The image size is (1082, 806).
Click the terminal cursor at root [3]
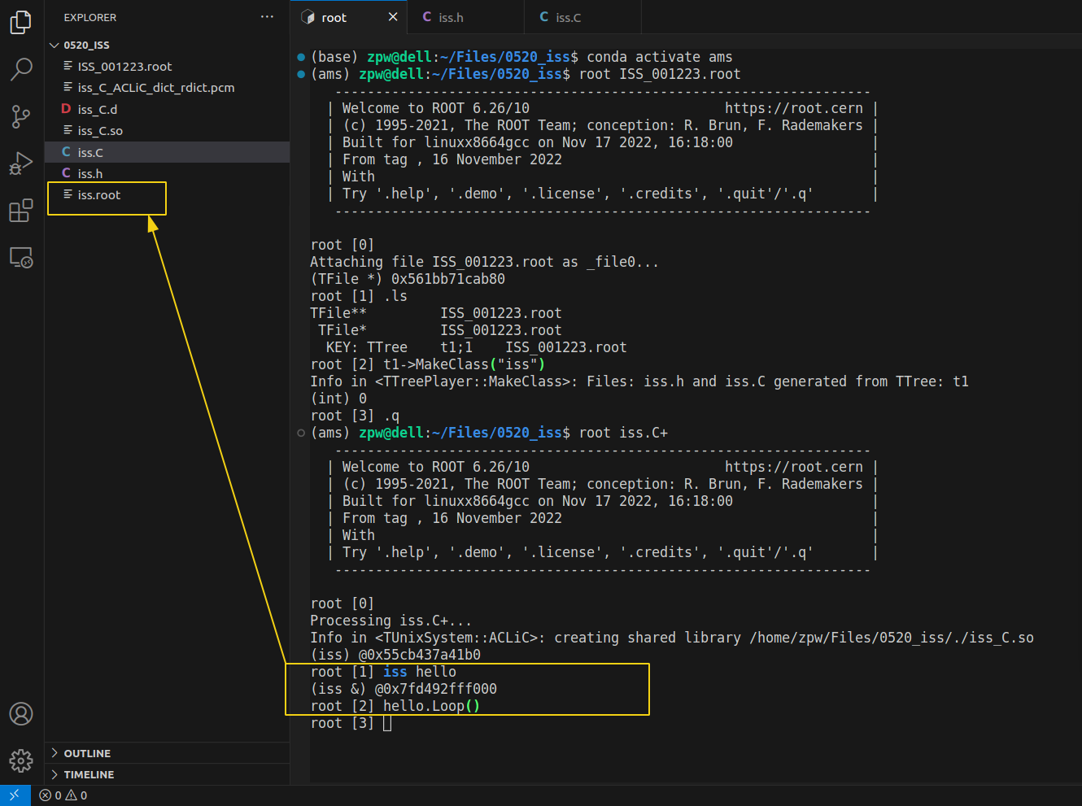pyautogui.click(x=387, y=723)
